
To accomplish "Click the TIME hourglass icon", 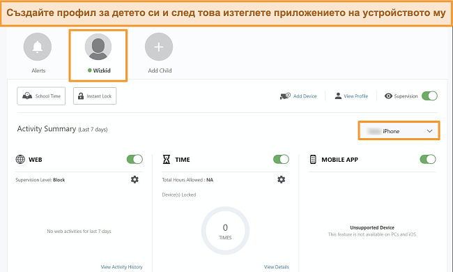I will (x=167, y=159).
